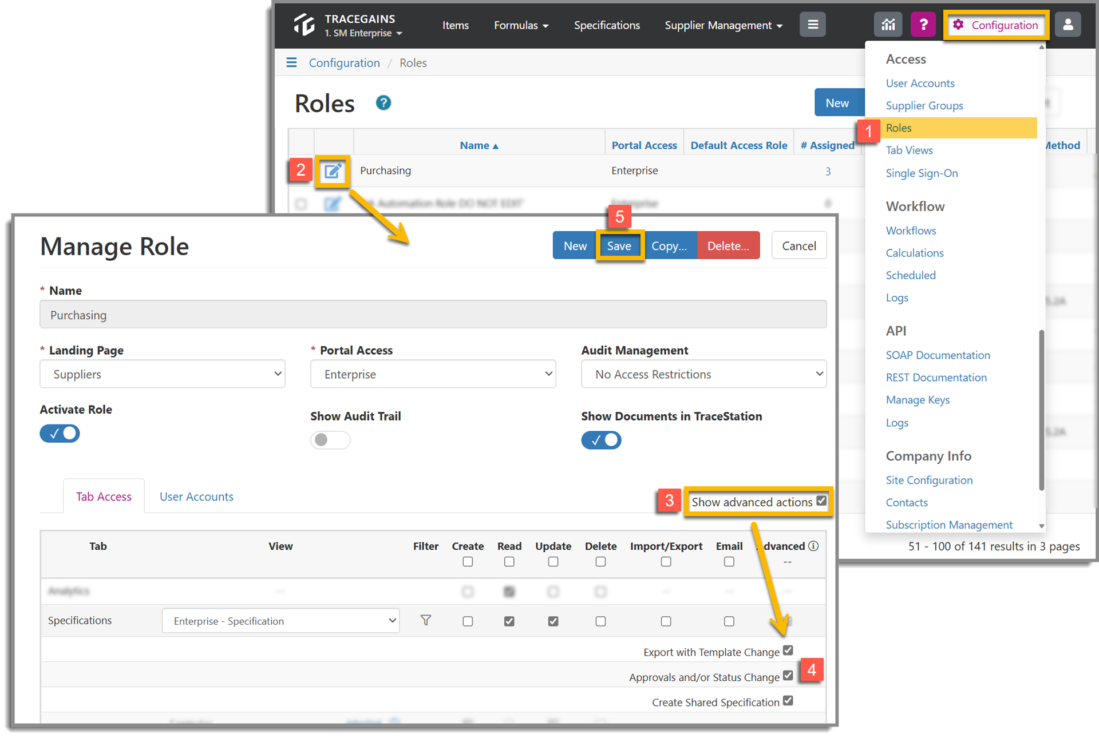Open the purple help question mark
Image resolution: width=1099 pixels, height=738 pixels.
tap(923, 25)
